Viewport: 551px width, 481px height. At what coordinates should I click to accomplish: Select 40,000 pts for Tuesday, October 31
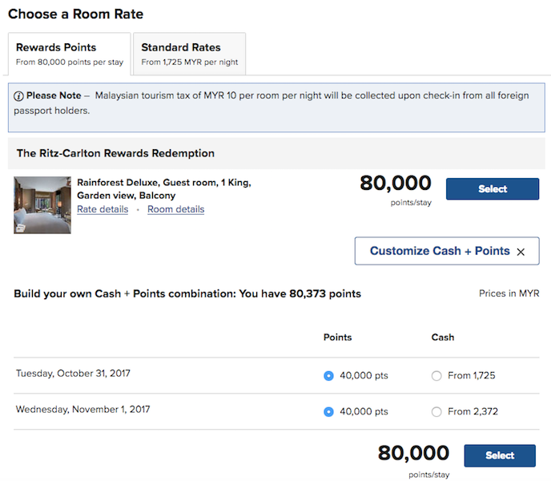pos(328,376)
